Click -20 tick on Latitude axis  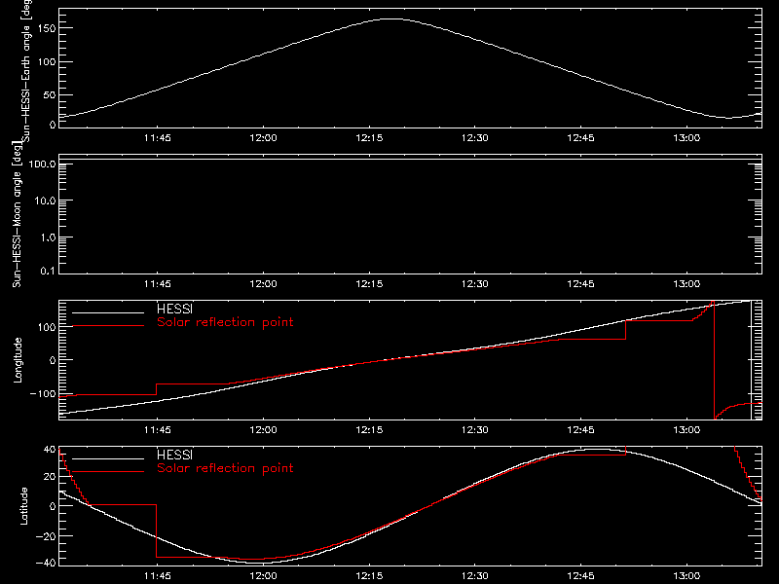click(46, 536)
